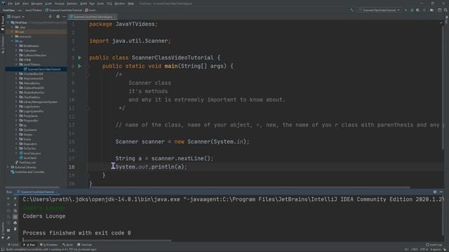449x252 pixels.
Task: Expand the Calculator folder in tree
Action: (16, 50)
